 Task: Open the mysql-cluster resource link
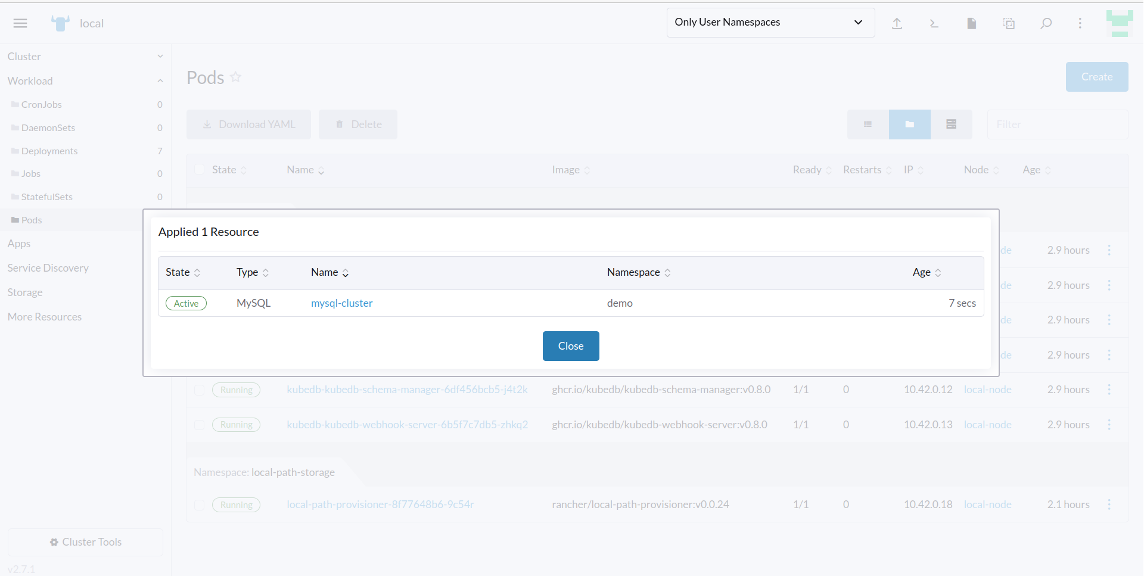341,303
